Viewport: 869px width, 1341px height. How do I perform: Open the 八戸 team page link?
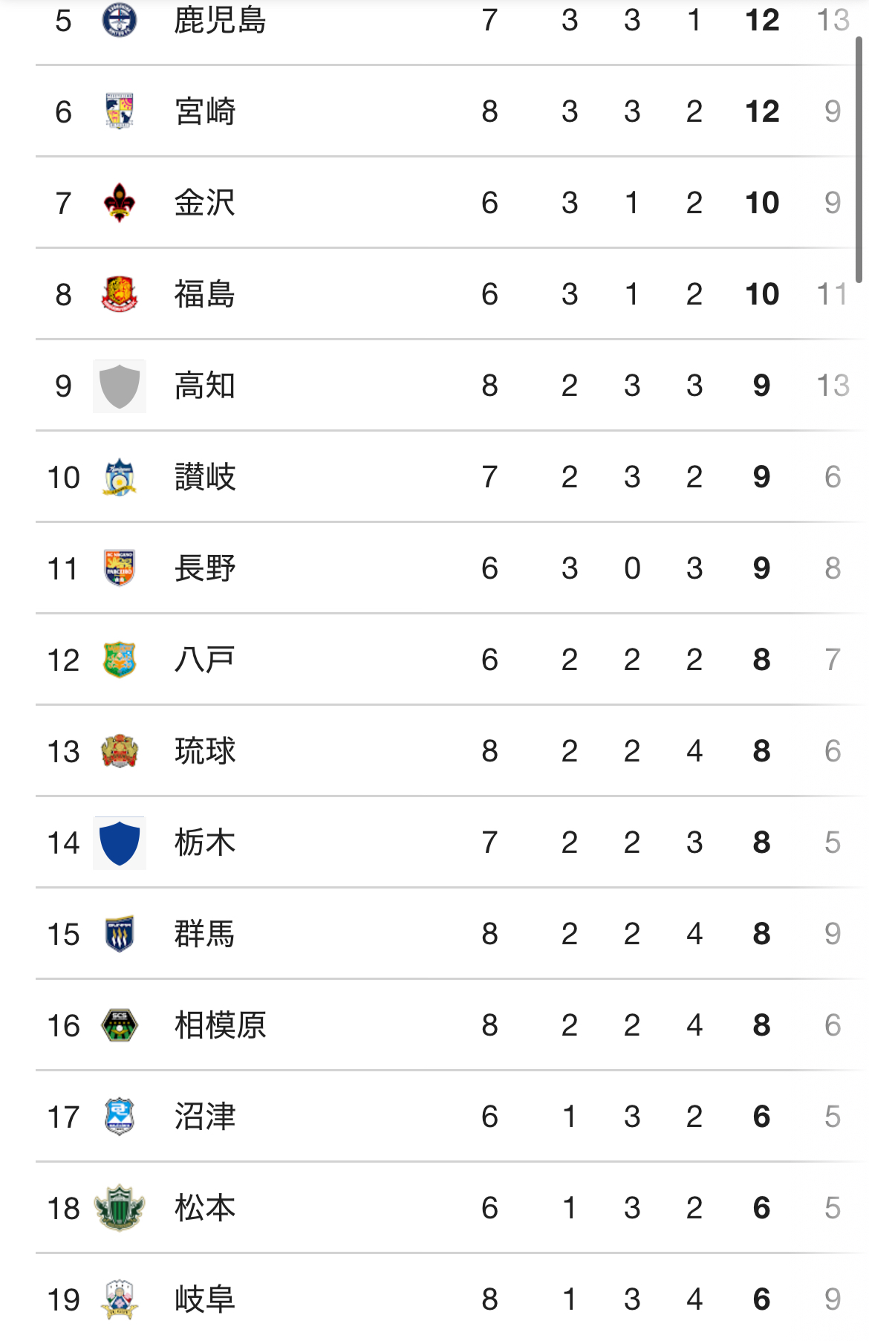point(204,660)
